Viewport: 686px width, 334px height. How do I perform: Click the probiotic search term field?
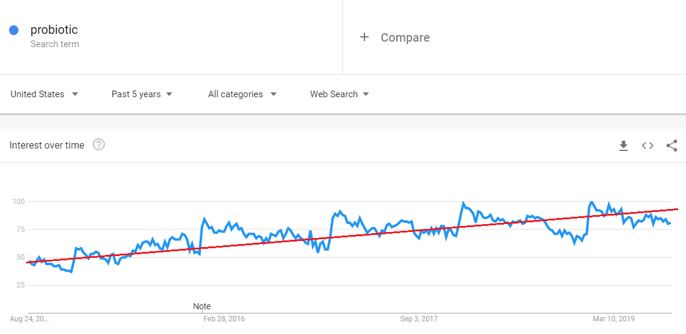coord(171,37)
